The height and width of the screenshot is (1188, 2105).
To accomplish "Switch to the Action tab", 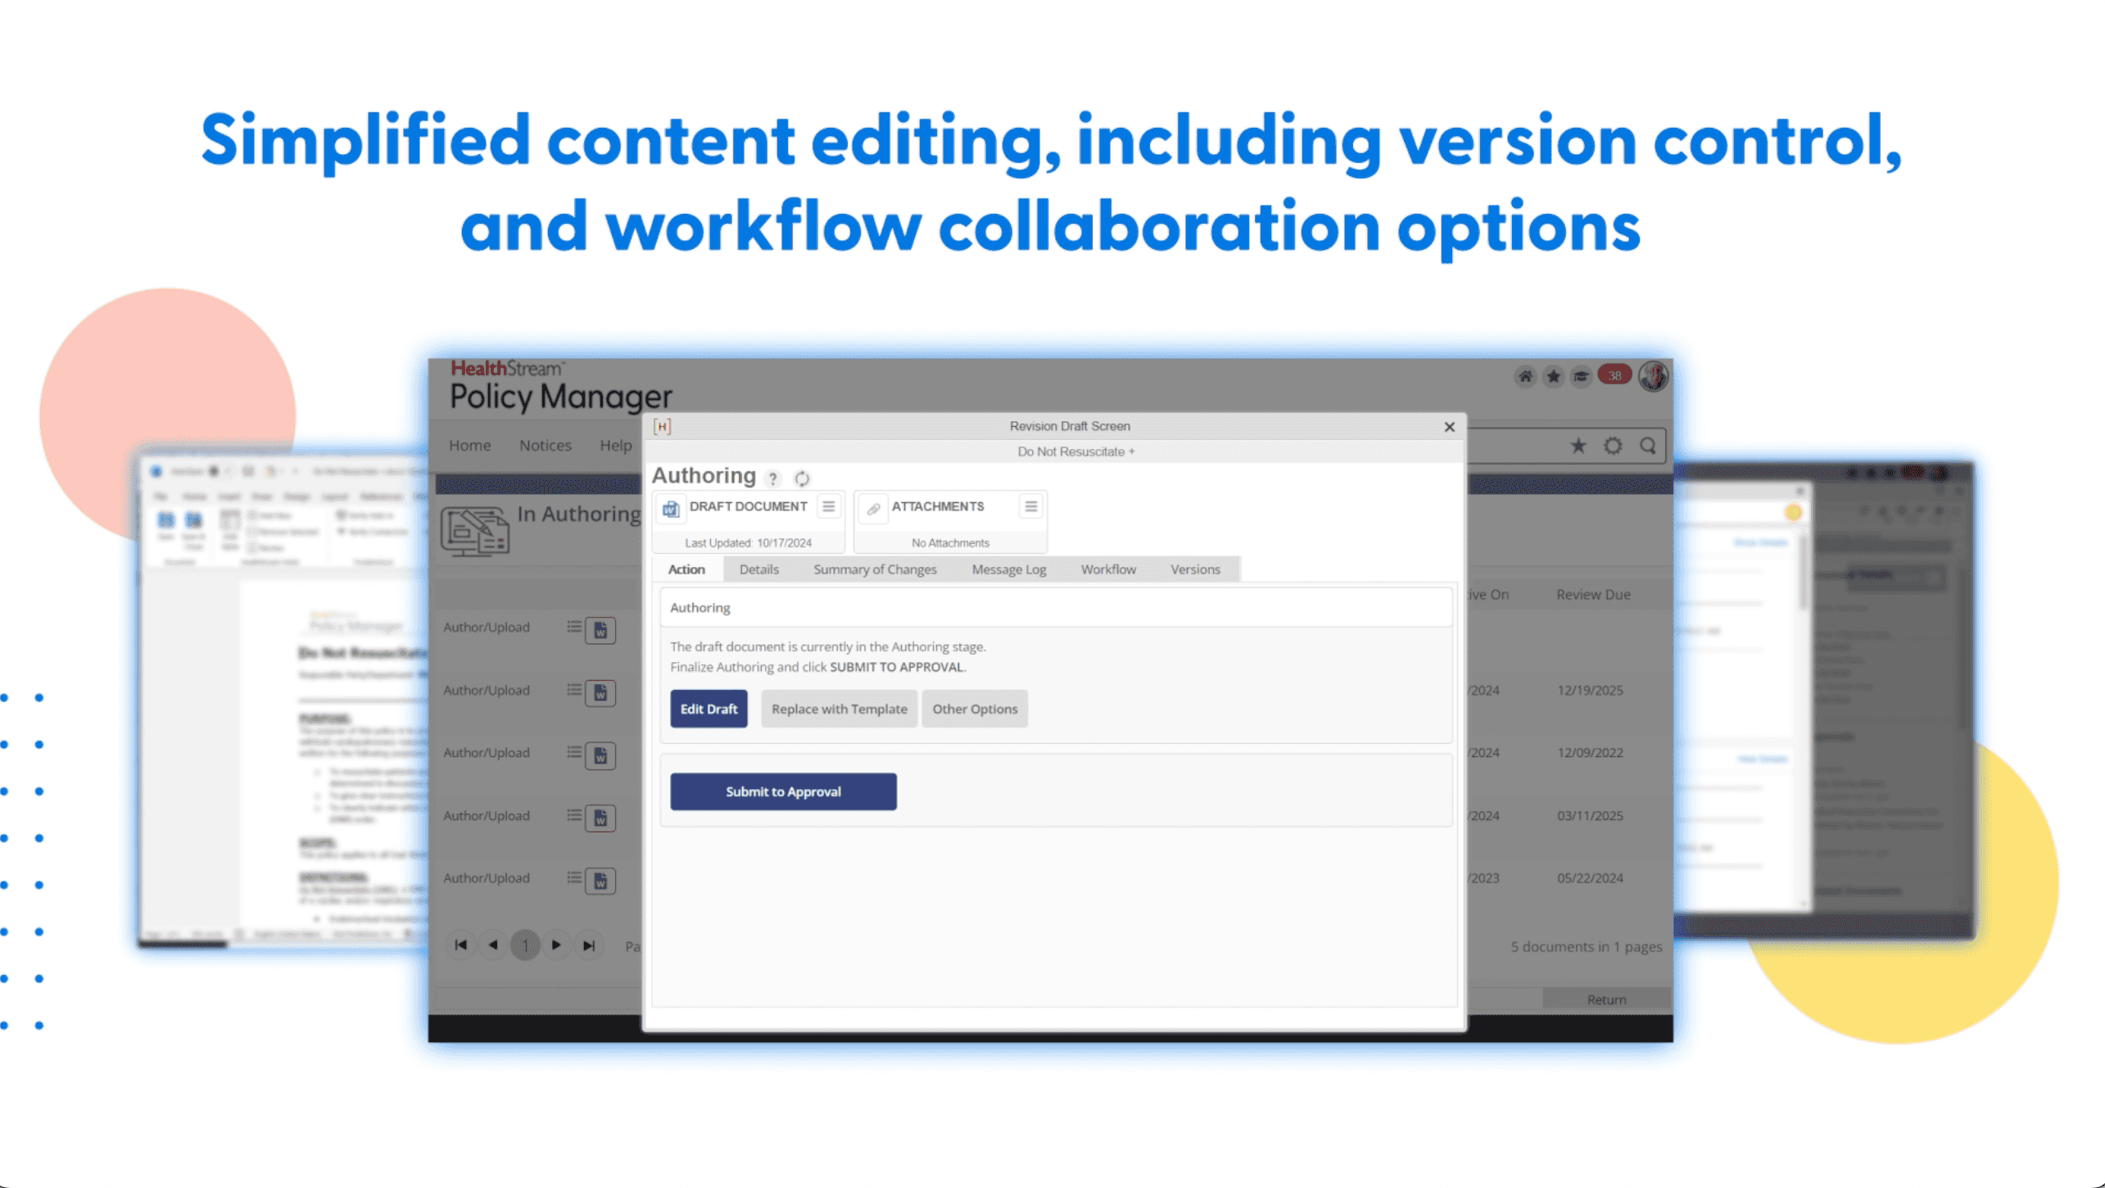I will coord(686,569).
